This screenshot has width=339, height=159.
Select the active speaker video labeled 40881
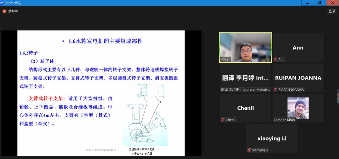(x=245, y=47)
